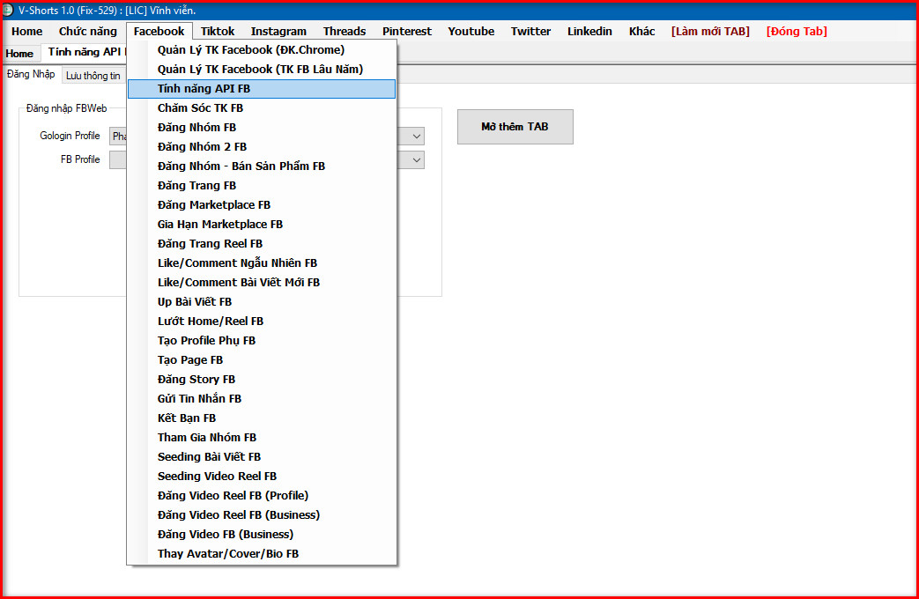Choose Quản Lý TK Facebook (ĐK.Chrome)

(262, 50)
